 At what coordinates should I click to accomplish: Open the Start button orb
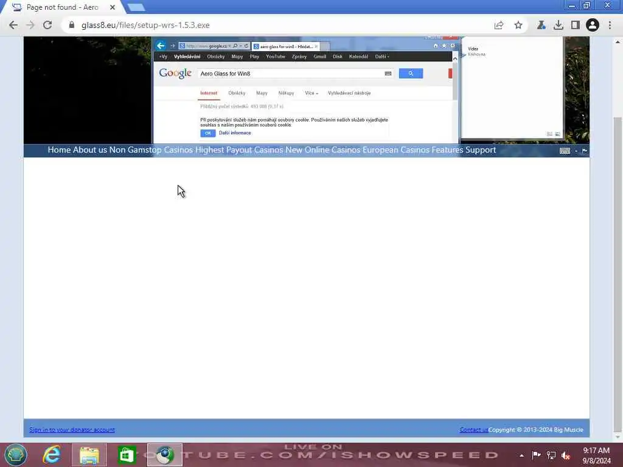pyautogui.click(x=15, y=455)
